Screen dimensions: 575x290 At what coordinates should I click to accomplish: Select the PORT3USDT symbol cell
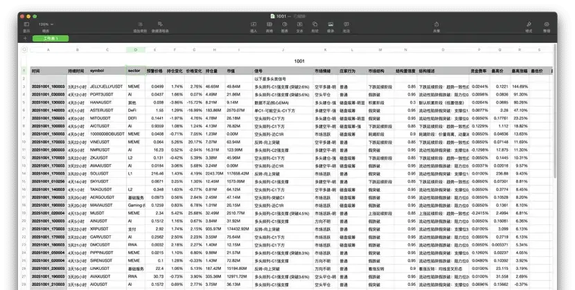point(108,94)
